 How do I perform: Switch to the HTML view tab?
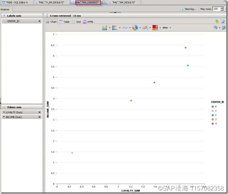click(88, 22)
